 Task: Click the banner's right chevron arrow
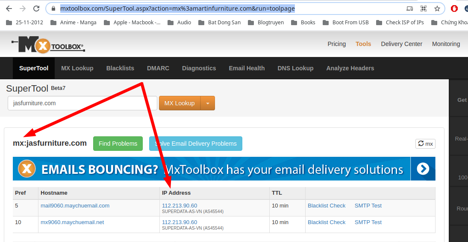423,169
